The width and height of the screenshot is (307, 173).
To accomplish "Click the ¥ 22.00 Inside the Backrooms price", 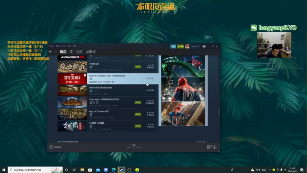I will point(150,90).
